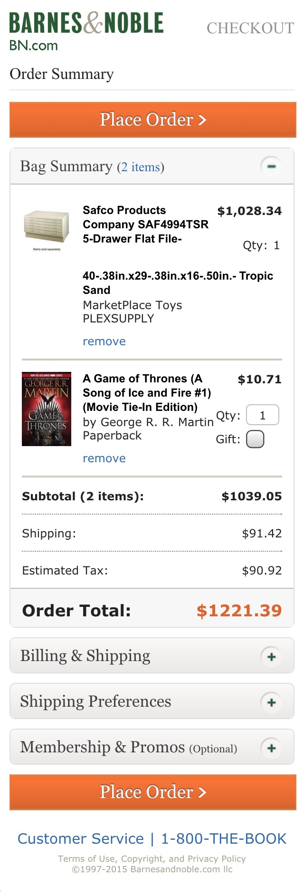Open the A Game of Thrones title
This screenshot has width=304, height=896.
pos(147,393)
